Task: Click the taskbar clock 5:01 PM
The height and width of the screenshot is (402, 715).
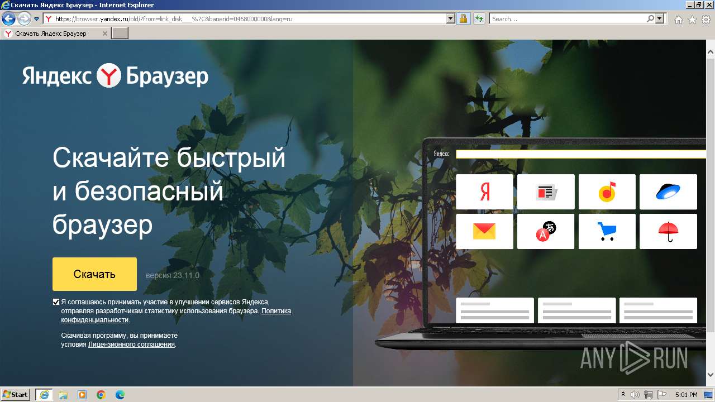Action: [686, 395]
